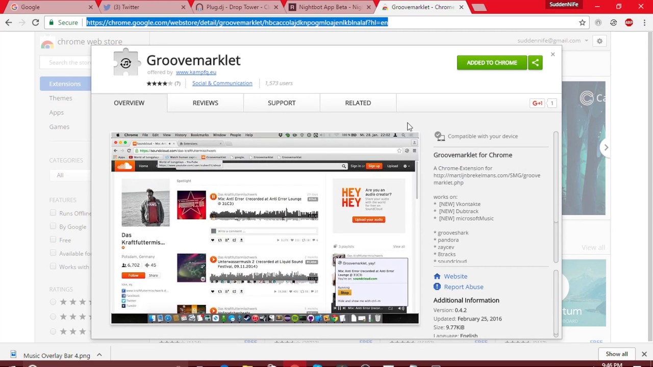Toggle the Available for checkbox

pyautogui.click(x=53, y=253)
